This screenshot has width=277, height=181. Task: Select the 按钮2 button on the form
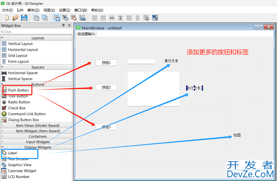click(x=106, y=87)
